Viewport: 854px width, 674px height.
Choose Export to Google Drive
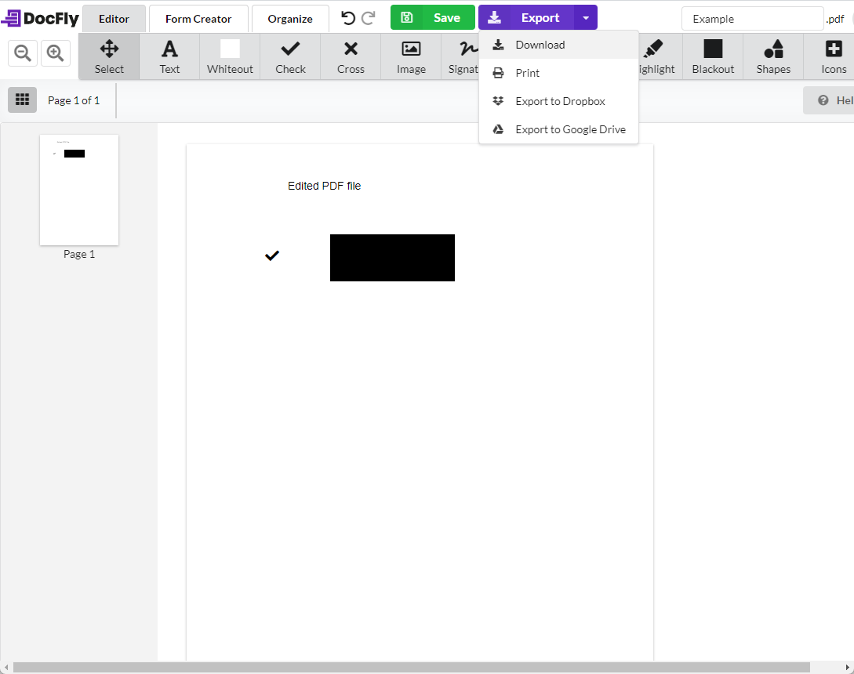click(x=569, y=129)
